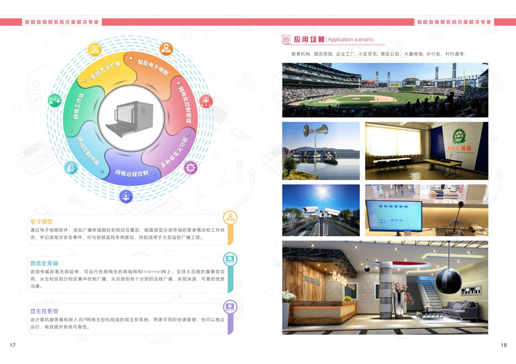Click the icon left of 应用场景 heading
Screen dimensions: 516x364
pyautogui.click(x=286, y=40)
